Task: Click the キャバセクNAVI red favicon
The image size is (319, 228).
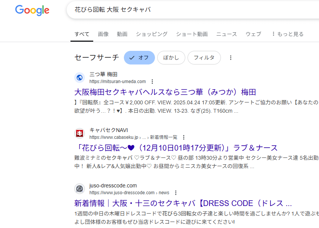Action: 80,134
